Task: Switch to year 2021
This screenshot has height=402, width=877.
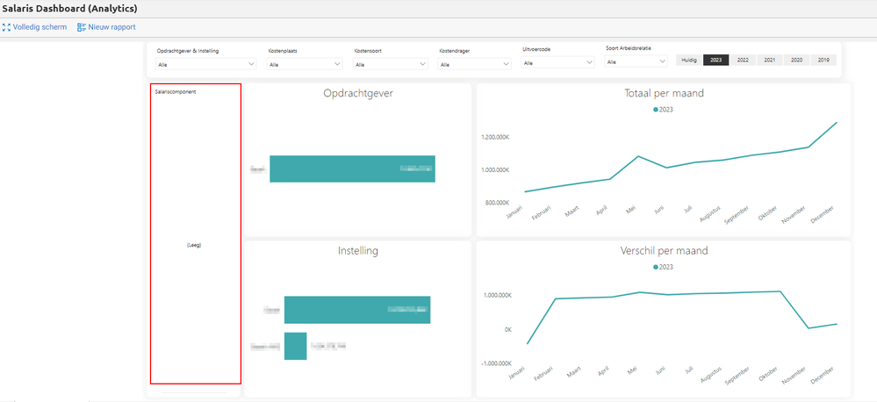Action: click(x=770, y=60)
